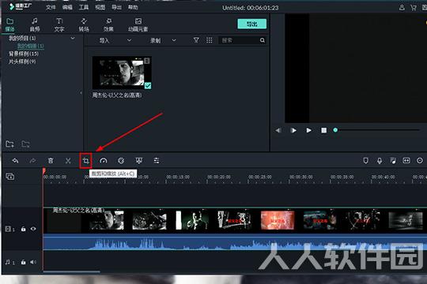Click the search magnifier icon
Viewport: 427px width, 284px height.
tap(263, 40)
